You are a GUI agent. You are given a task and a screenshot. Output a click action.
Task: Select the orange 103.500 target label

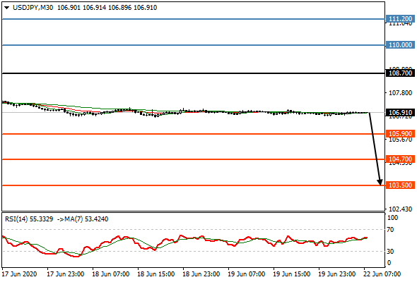tap(400, 185)
